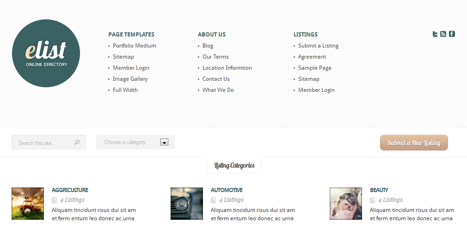Click the elist Online Directory logo
This screenshot has width=467, height=241.
tap(46, 53)
